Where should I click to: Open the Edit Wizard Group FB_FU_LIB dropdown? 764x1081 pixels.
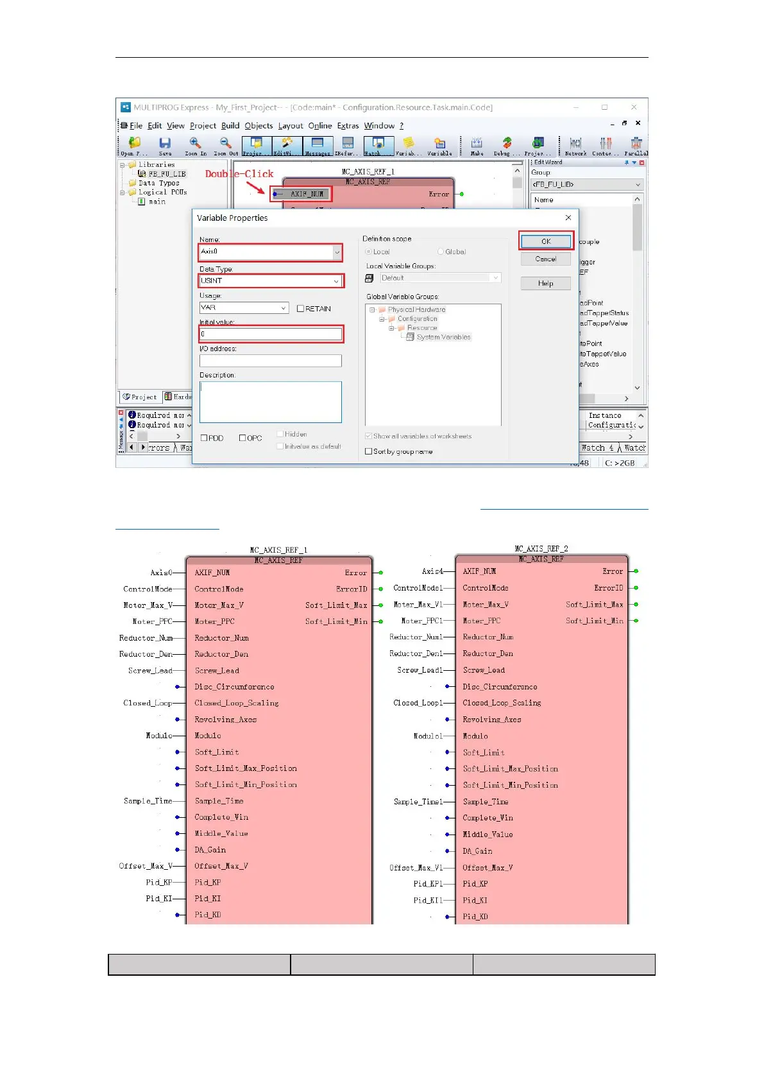[638, 185]
